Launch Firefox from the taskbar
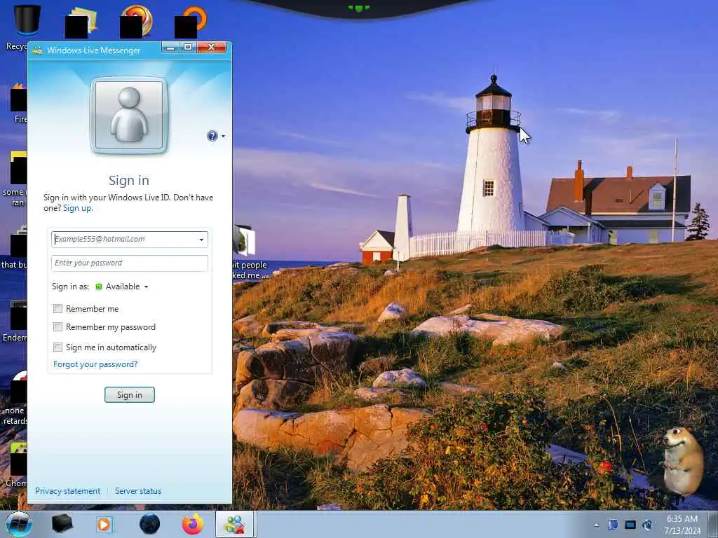718x538 pixels. [193, 524]
